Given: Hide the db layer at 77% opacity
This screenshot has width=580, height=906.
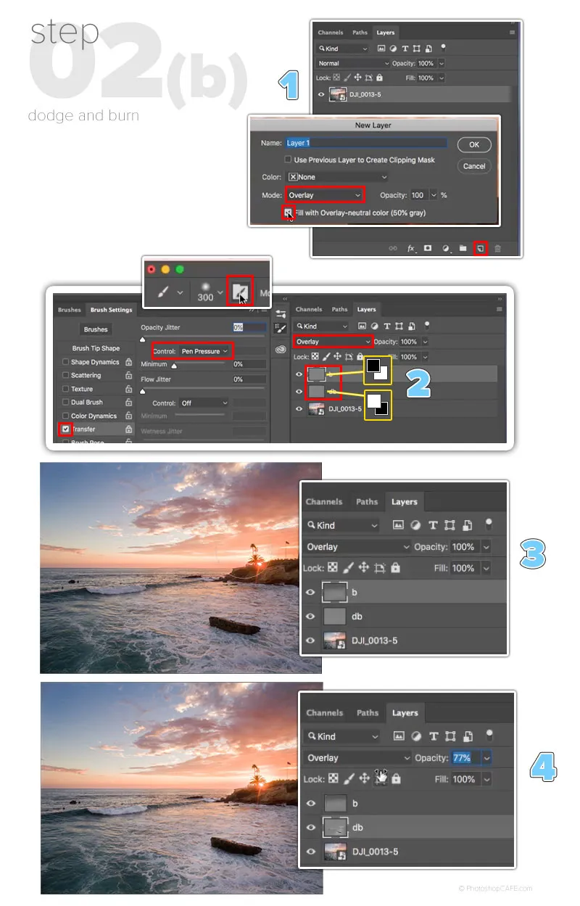Looking at the screenshot, I should tap(311, 827).
